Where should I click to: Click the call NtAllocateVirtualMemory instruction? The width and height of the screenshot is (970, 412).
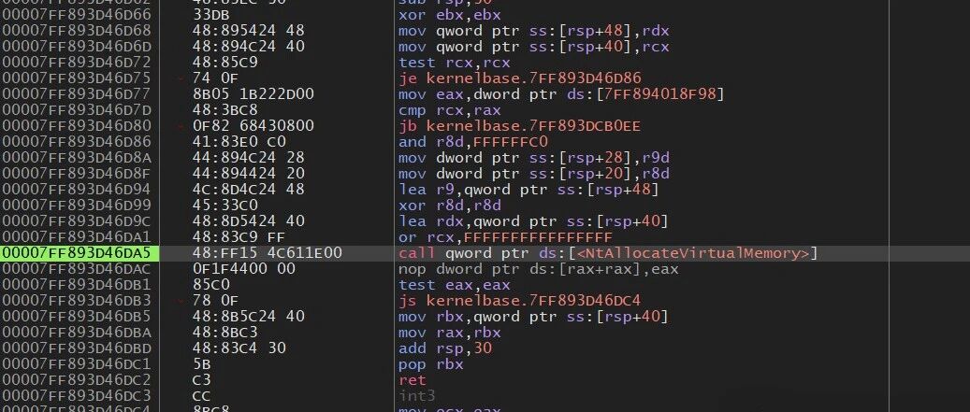pyautogui.click(x=608, y=253)
